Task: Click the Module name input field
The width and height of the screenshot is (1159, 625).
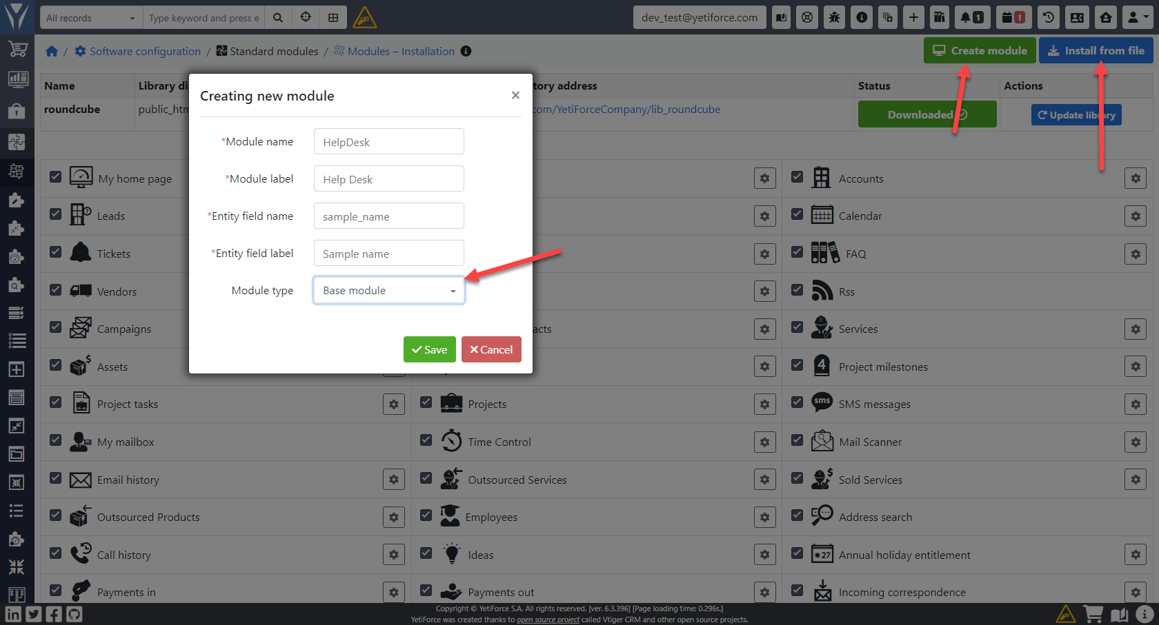Action: coord(388,142)
